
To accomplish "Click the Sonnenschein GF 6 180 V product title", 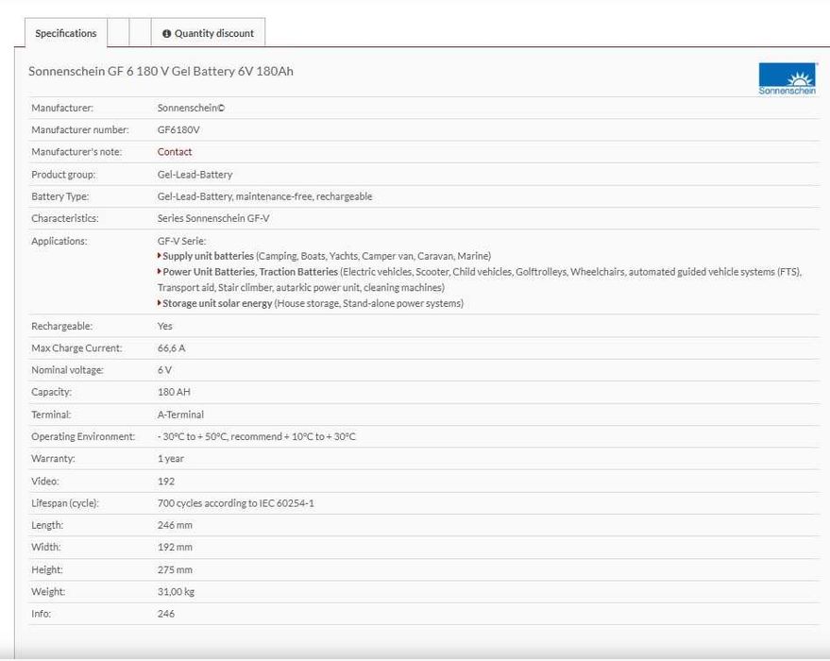I will pos(161,72).
